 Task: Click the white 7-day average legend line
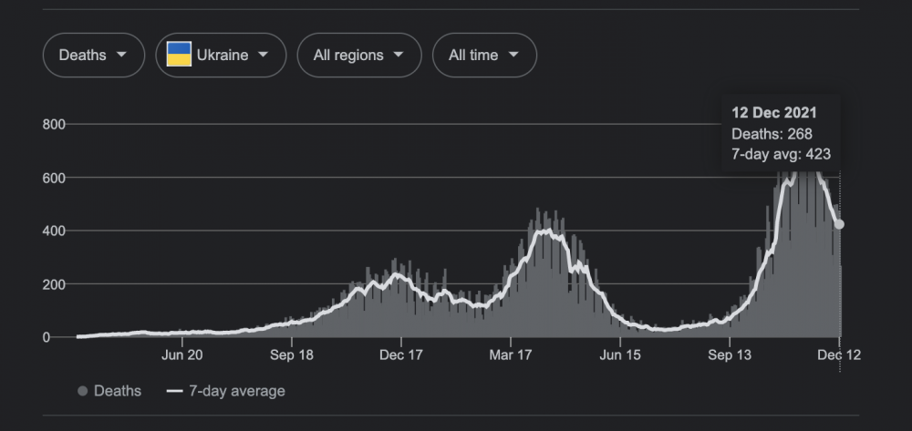175,392
